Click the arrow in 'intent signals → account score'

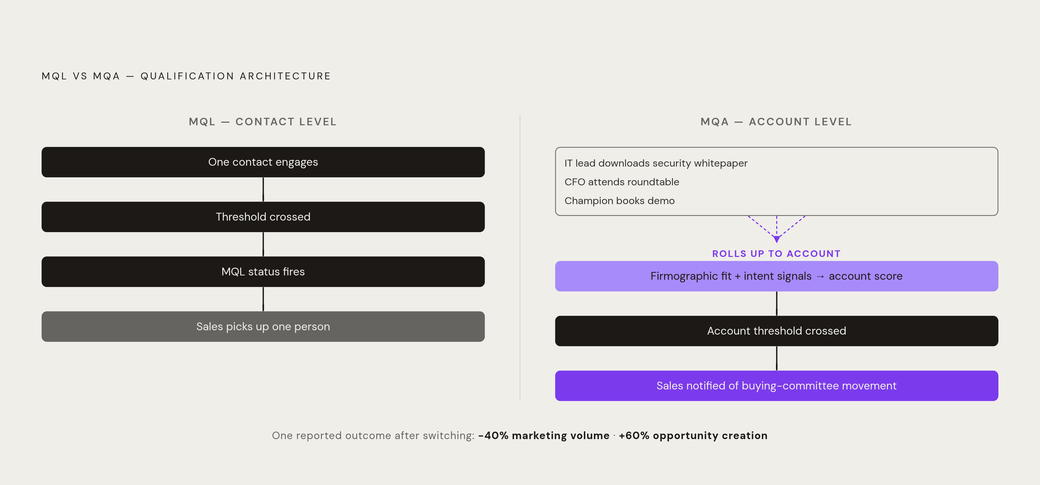(820, 276)
